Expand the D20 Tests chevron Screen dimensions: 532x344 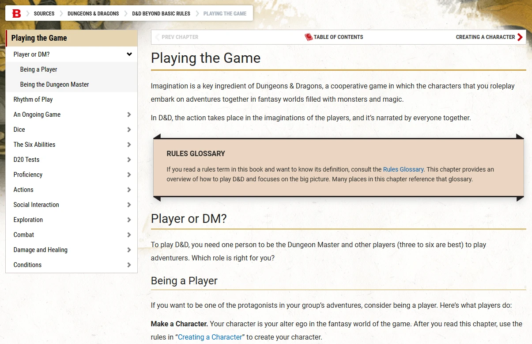(129, 160)
